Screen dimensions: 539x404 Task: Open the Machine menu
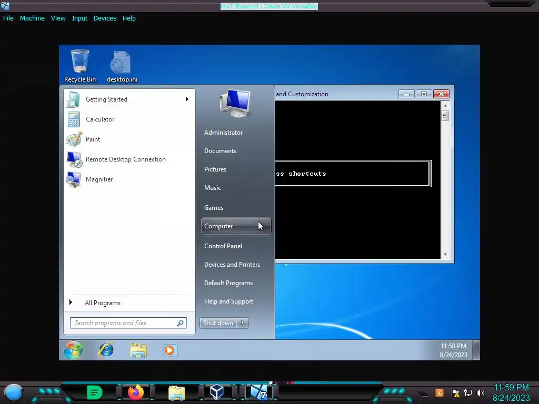(x=32, y=18)
